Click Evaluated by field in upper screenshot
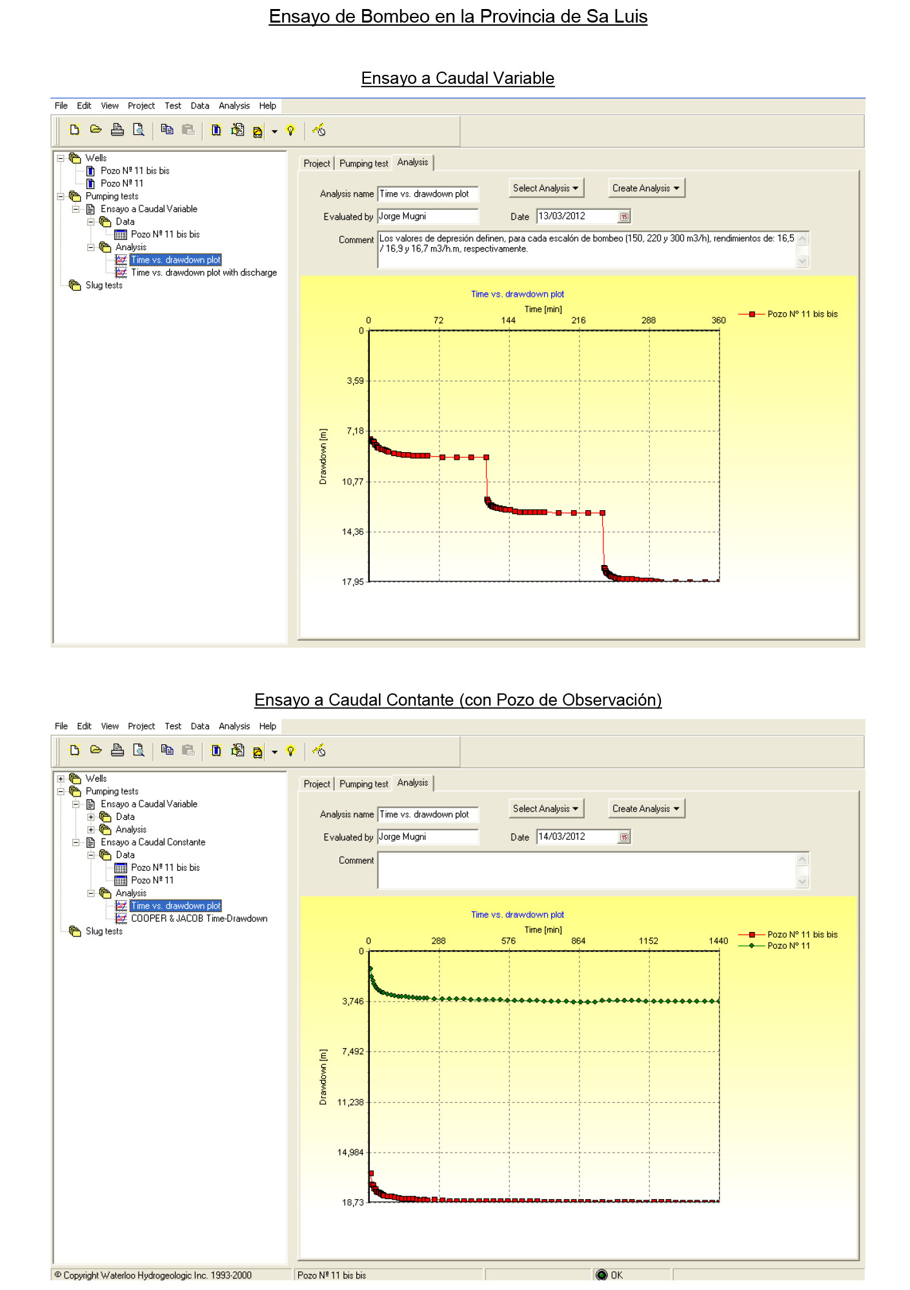Screen dimensions: 910x1290 pos(428,217)
